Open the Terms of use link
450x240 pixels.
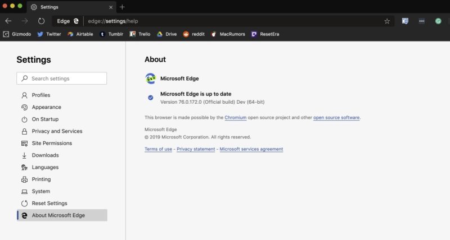[158, 149]
